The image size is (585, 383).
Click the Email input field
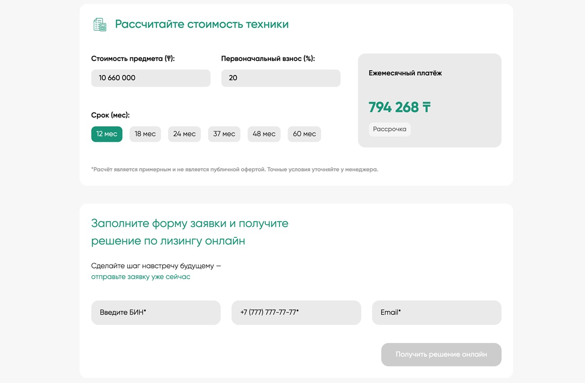point(436,312)
